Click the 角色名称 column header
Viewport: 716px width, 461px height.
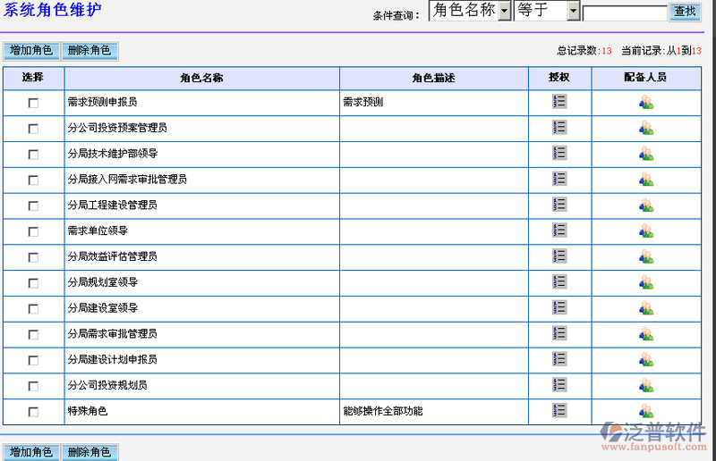pyautogui.click(x=201, y=78)
